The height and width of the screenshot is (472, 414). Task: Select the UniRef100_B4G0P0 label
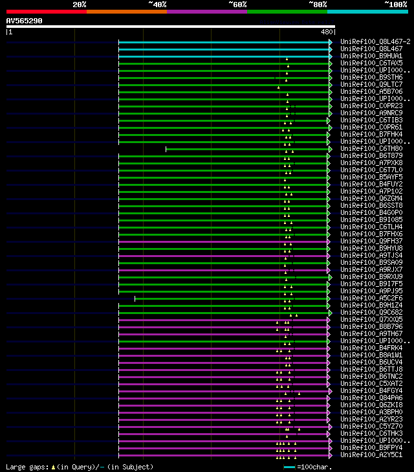371,212
